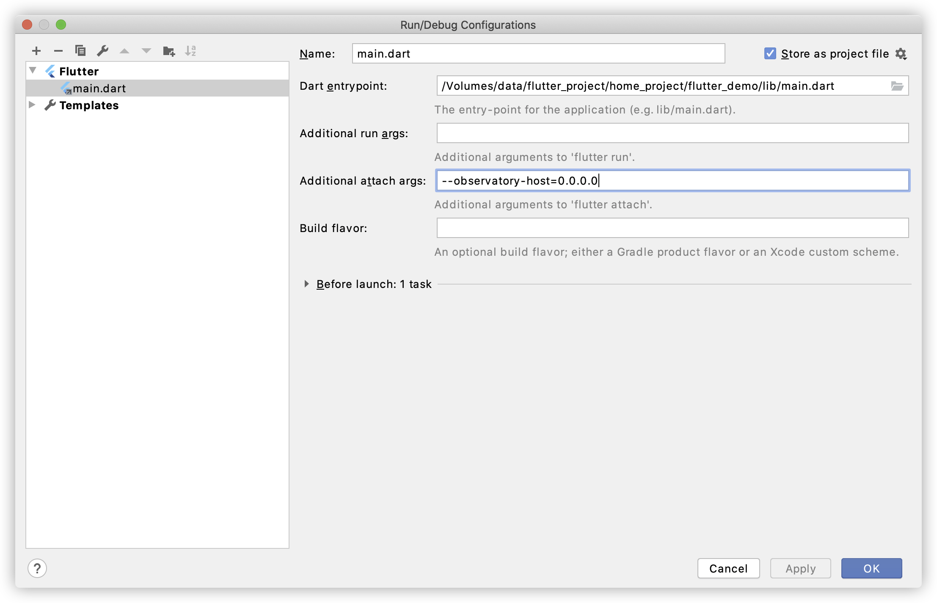937x603 pixels.
Task: Cancel the Run/Debug Configurations dialog
Action: [728, 568]
